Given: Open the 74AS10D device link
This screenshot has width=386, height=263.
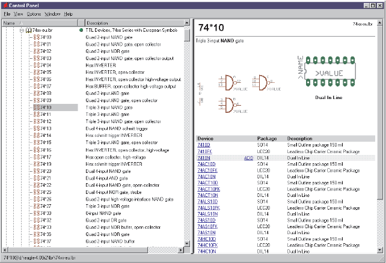Looking at the screenshot, I should click(206, 220).
